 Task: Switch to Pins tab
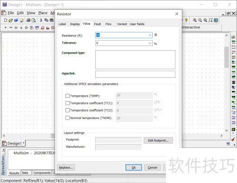point(109,24)
